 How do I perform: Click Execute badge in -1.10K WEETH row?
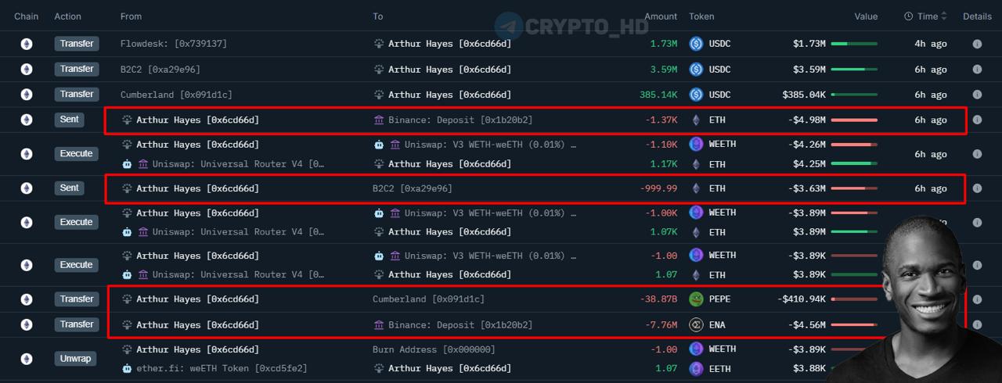click(77, 154)
